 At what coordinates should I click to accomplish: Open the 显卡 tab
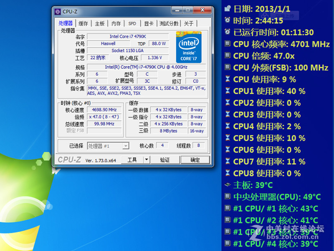pyautogui.click(x=149, y=23)
